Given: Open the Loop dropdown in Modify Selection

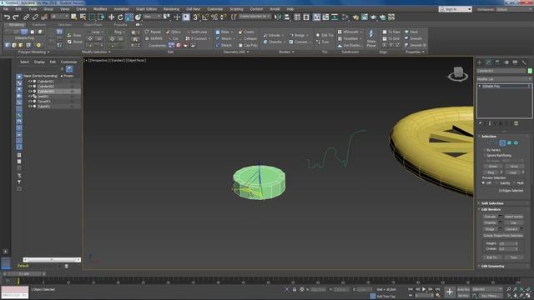Looking at the screenshot, I should pyautogui.click(x=97, y=32).
